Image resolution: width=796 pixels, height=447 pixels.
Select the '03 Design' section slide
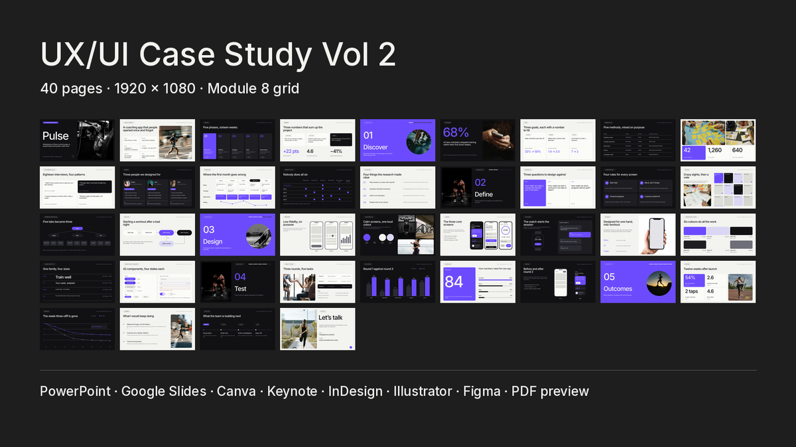[237, 234]
